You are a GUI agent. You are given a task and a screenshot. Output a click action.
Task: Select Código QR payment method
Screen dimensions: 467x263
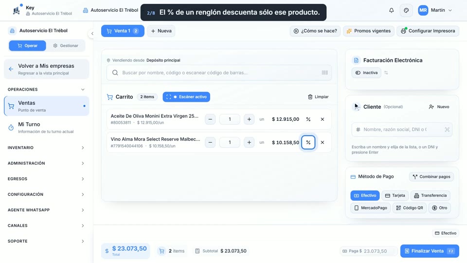410,208
